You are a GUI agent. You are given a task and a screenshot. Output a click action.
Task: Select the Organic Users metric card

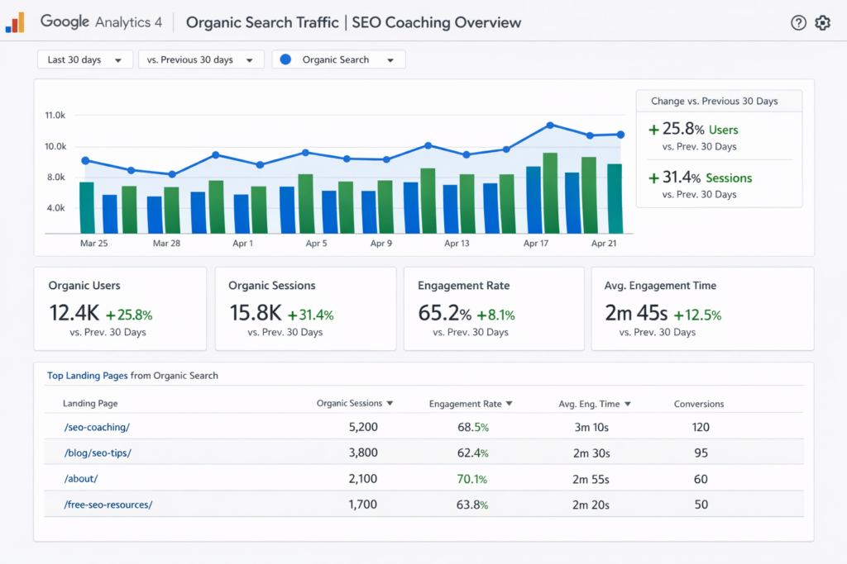(120, 308)
